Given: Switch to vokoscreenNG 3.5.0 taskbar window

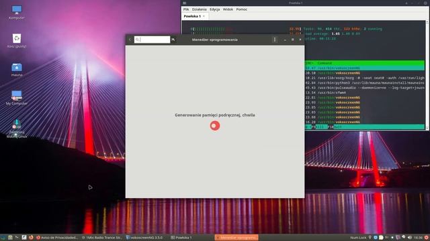Looking at the screenshot, I should coord(144,238).
